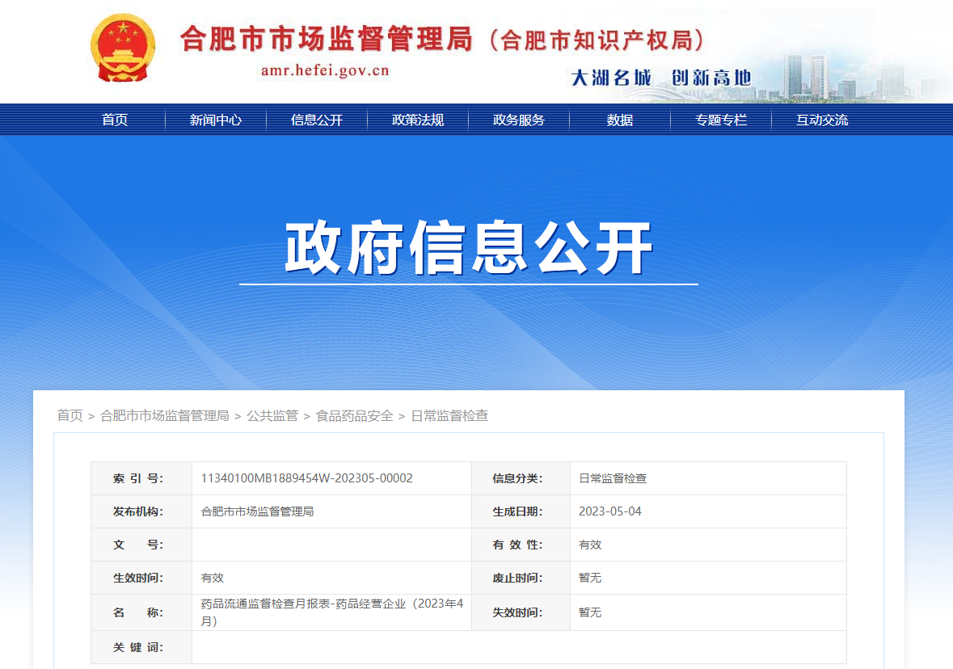Image resolution: width=953 pixels, height=669 pixels.
Task: Open the 信息公开 menu
Action: (316, 120)
